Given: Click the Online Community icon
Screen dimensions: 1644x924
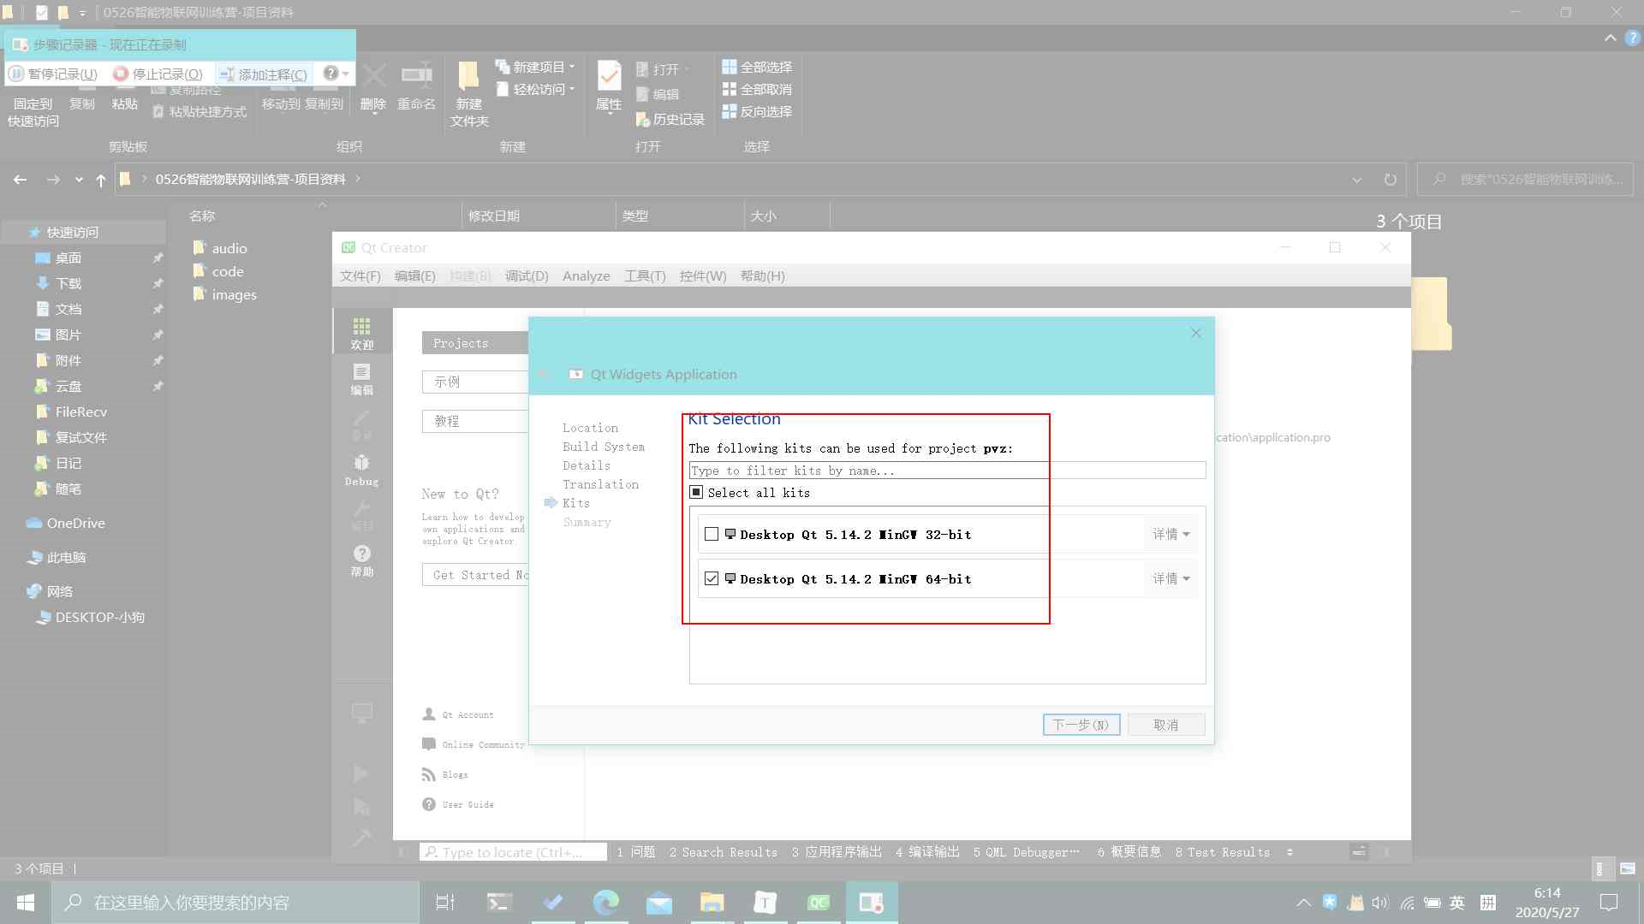Looking at the screenshot, I should 429,744.
